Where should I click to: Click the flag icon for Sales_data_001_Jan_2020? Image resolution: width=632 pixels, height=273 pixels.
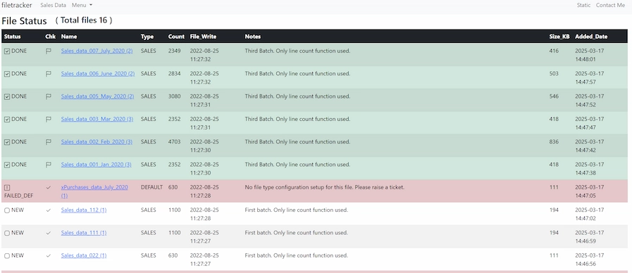[x=49, y=165]
